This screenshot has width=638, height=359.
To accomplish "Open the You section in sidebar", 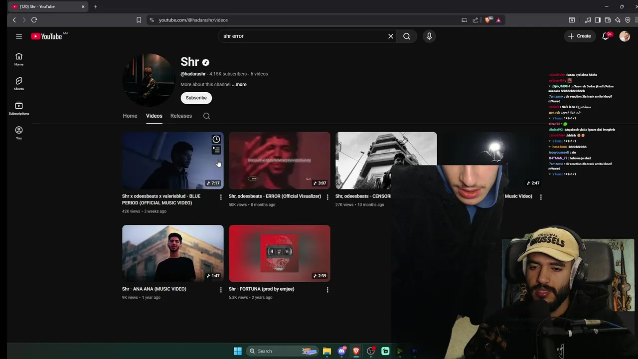I will coord(19,133).
